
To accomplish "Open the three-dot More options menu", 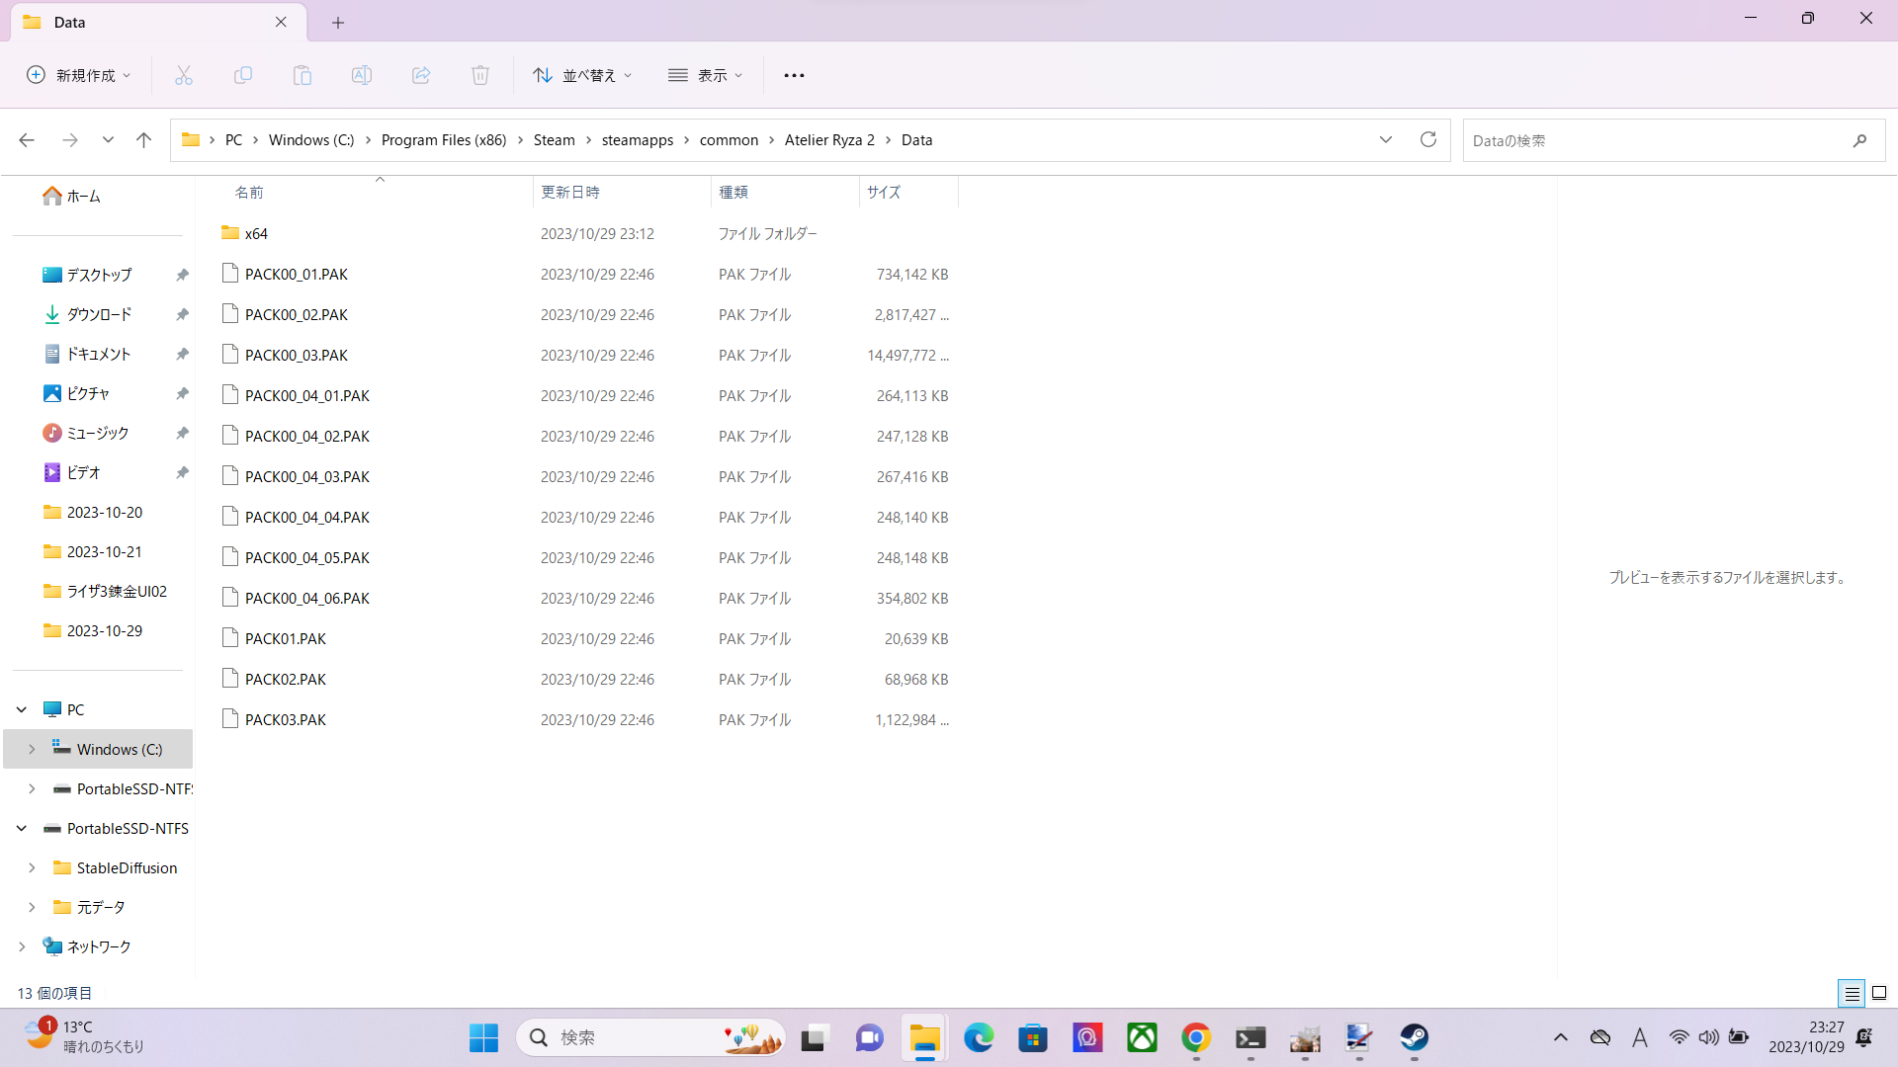I will tap(794, 75).
